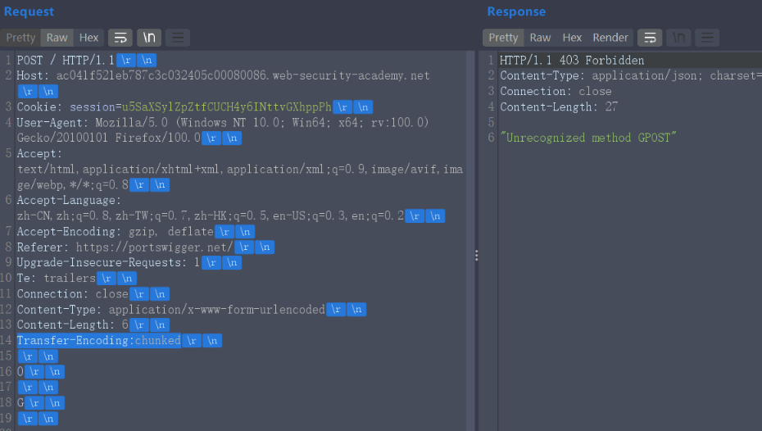This screenshot has height=431, width=762.
Task: Switch Request view to Pretty tab
Action: pos(20,38)
